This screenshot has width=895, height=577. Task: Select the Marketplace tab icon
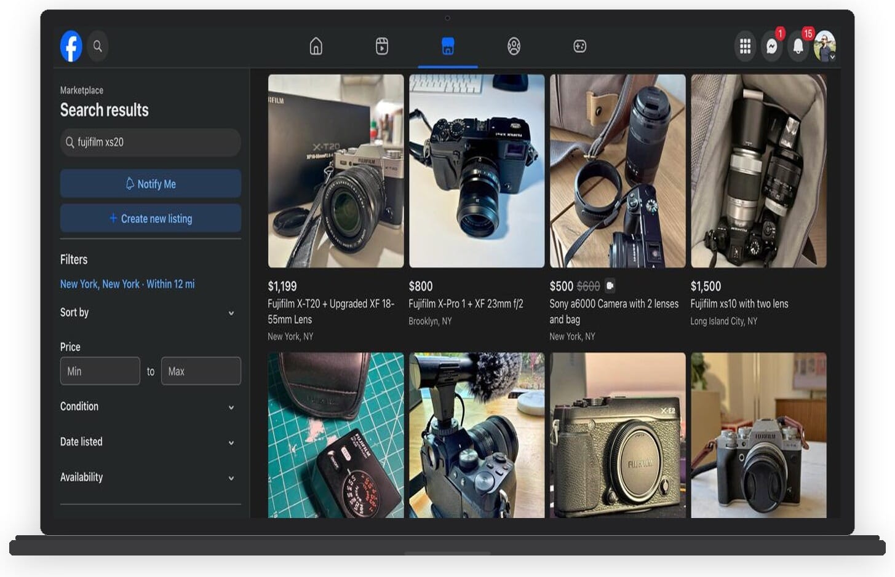(448, 46)
